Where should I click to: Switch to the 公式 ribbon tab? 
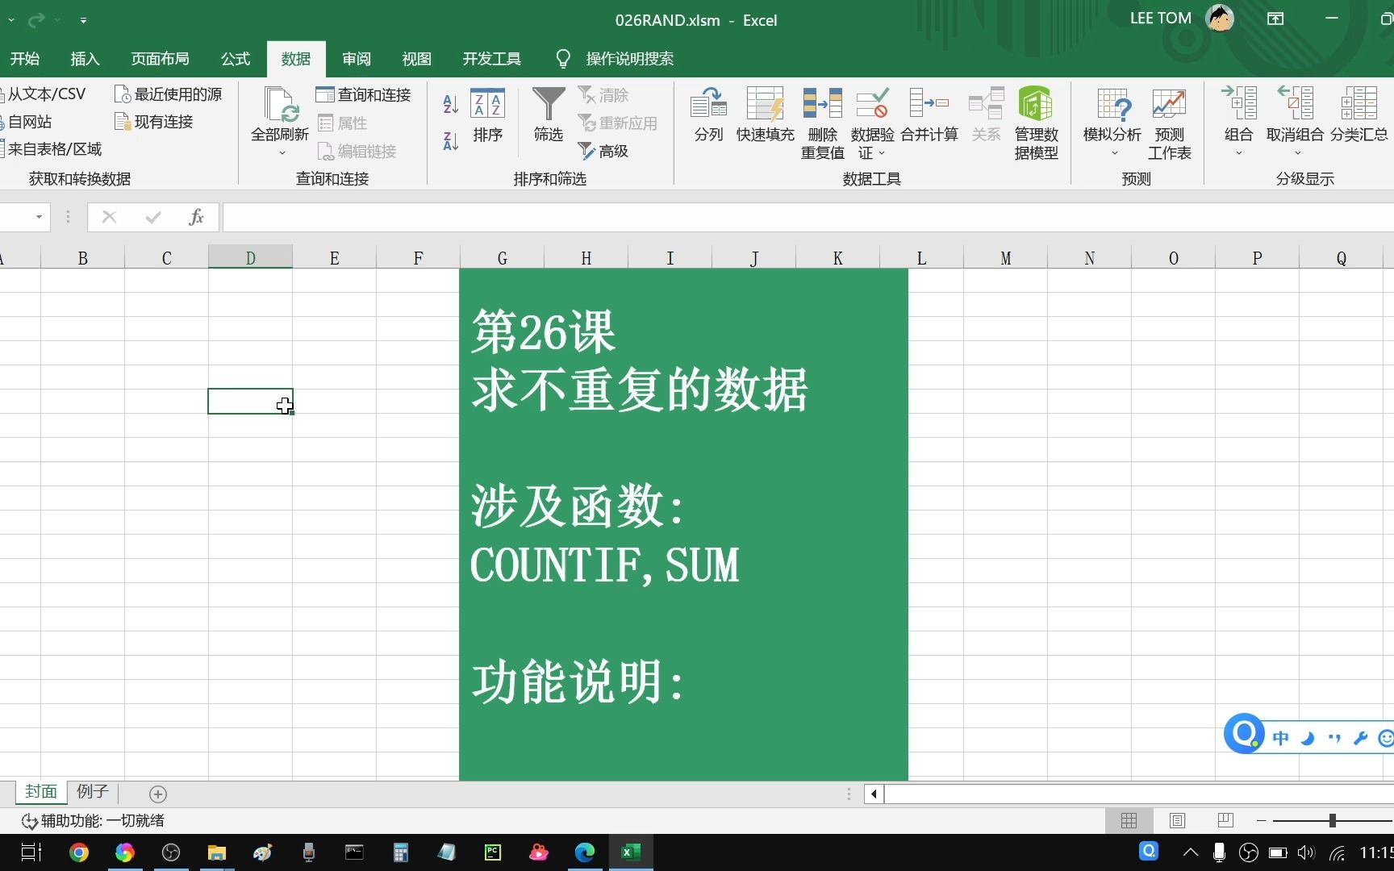tap(235, 58)
